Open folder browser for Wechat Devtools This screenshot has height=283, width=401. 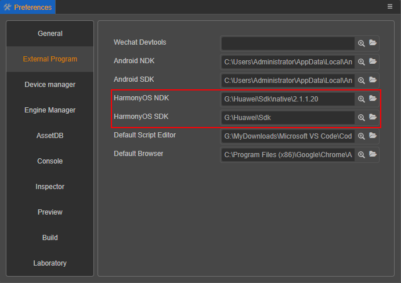(x=373, y=43)
